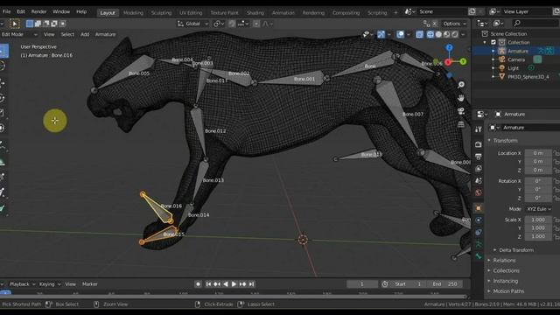Toggle Location X lock icon

[556, 153]
